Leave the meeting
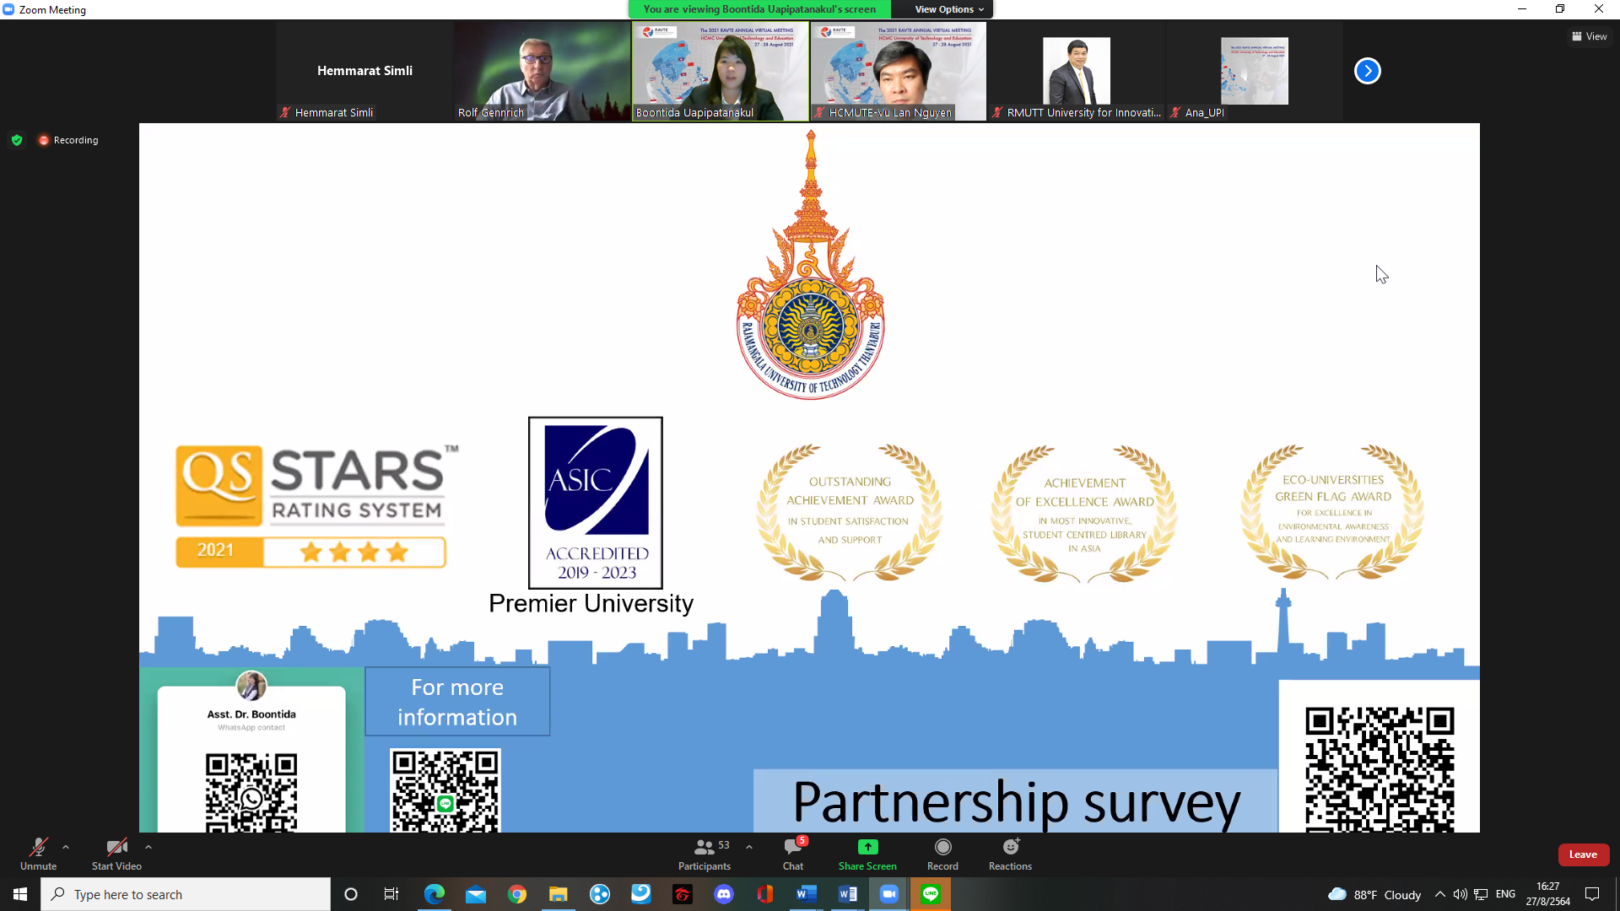1620x911 pixels. [x=1583, y=854]
